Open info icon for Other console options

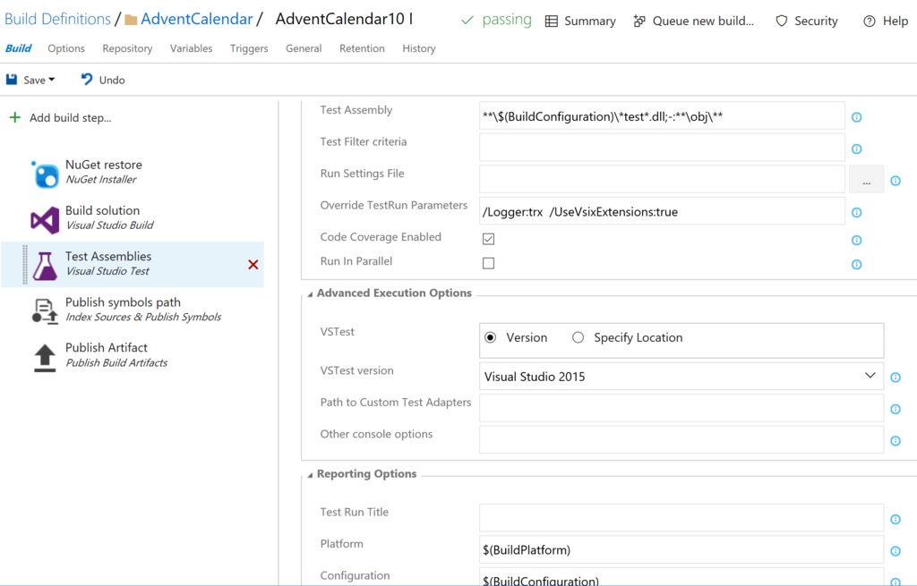(896, 441)
